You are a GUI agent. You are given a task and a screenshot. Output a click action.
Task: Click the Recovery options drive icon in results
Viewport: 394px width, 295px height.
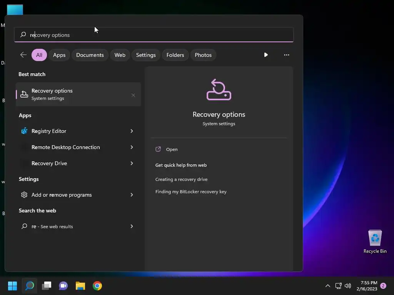[x=24, y=94]
